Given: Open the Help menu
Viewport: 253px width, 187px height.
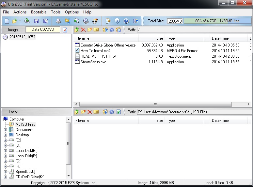Looking at the screenshot, I should coord(87,12).
